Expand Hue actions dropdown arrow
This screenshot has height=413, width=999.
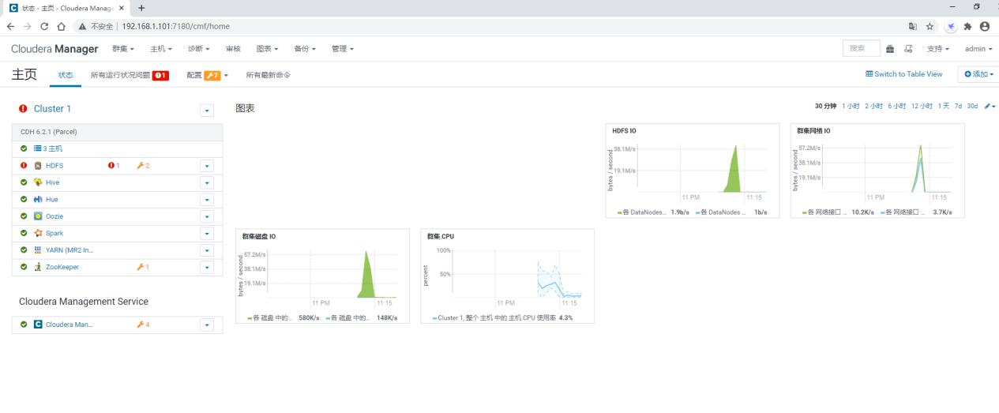pyautogui.click(x=207, y=200)
